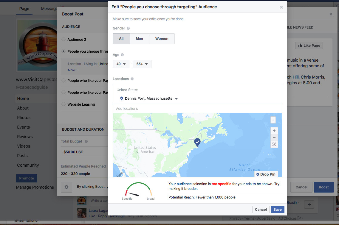
Task: Close the Edit Audience dialog with X
Action: [x=281, y=7]
